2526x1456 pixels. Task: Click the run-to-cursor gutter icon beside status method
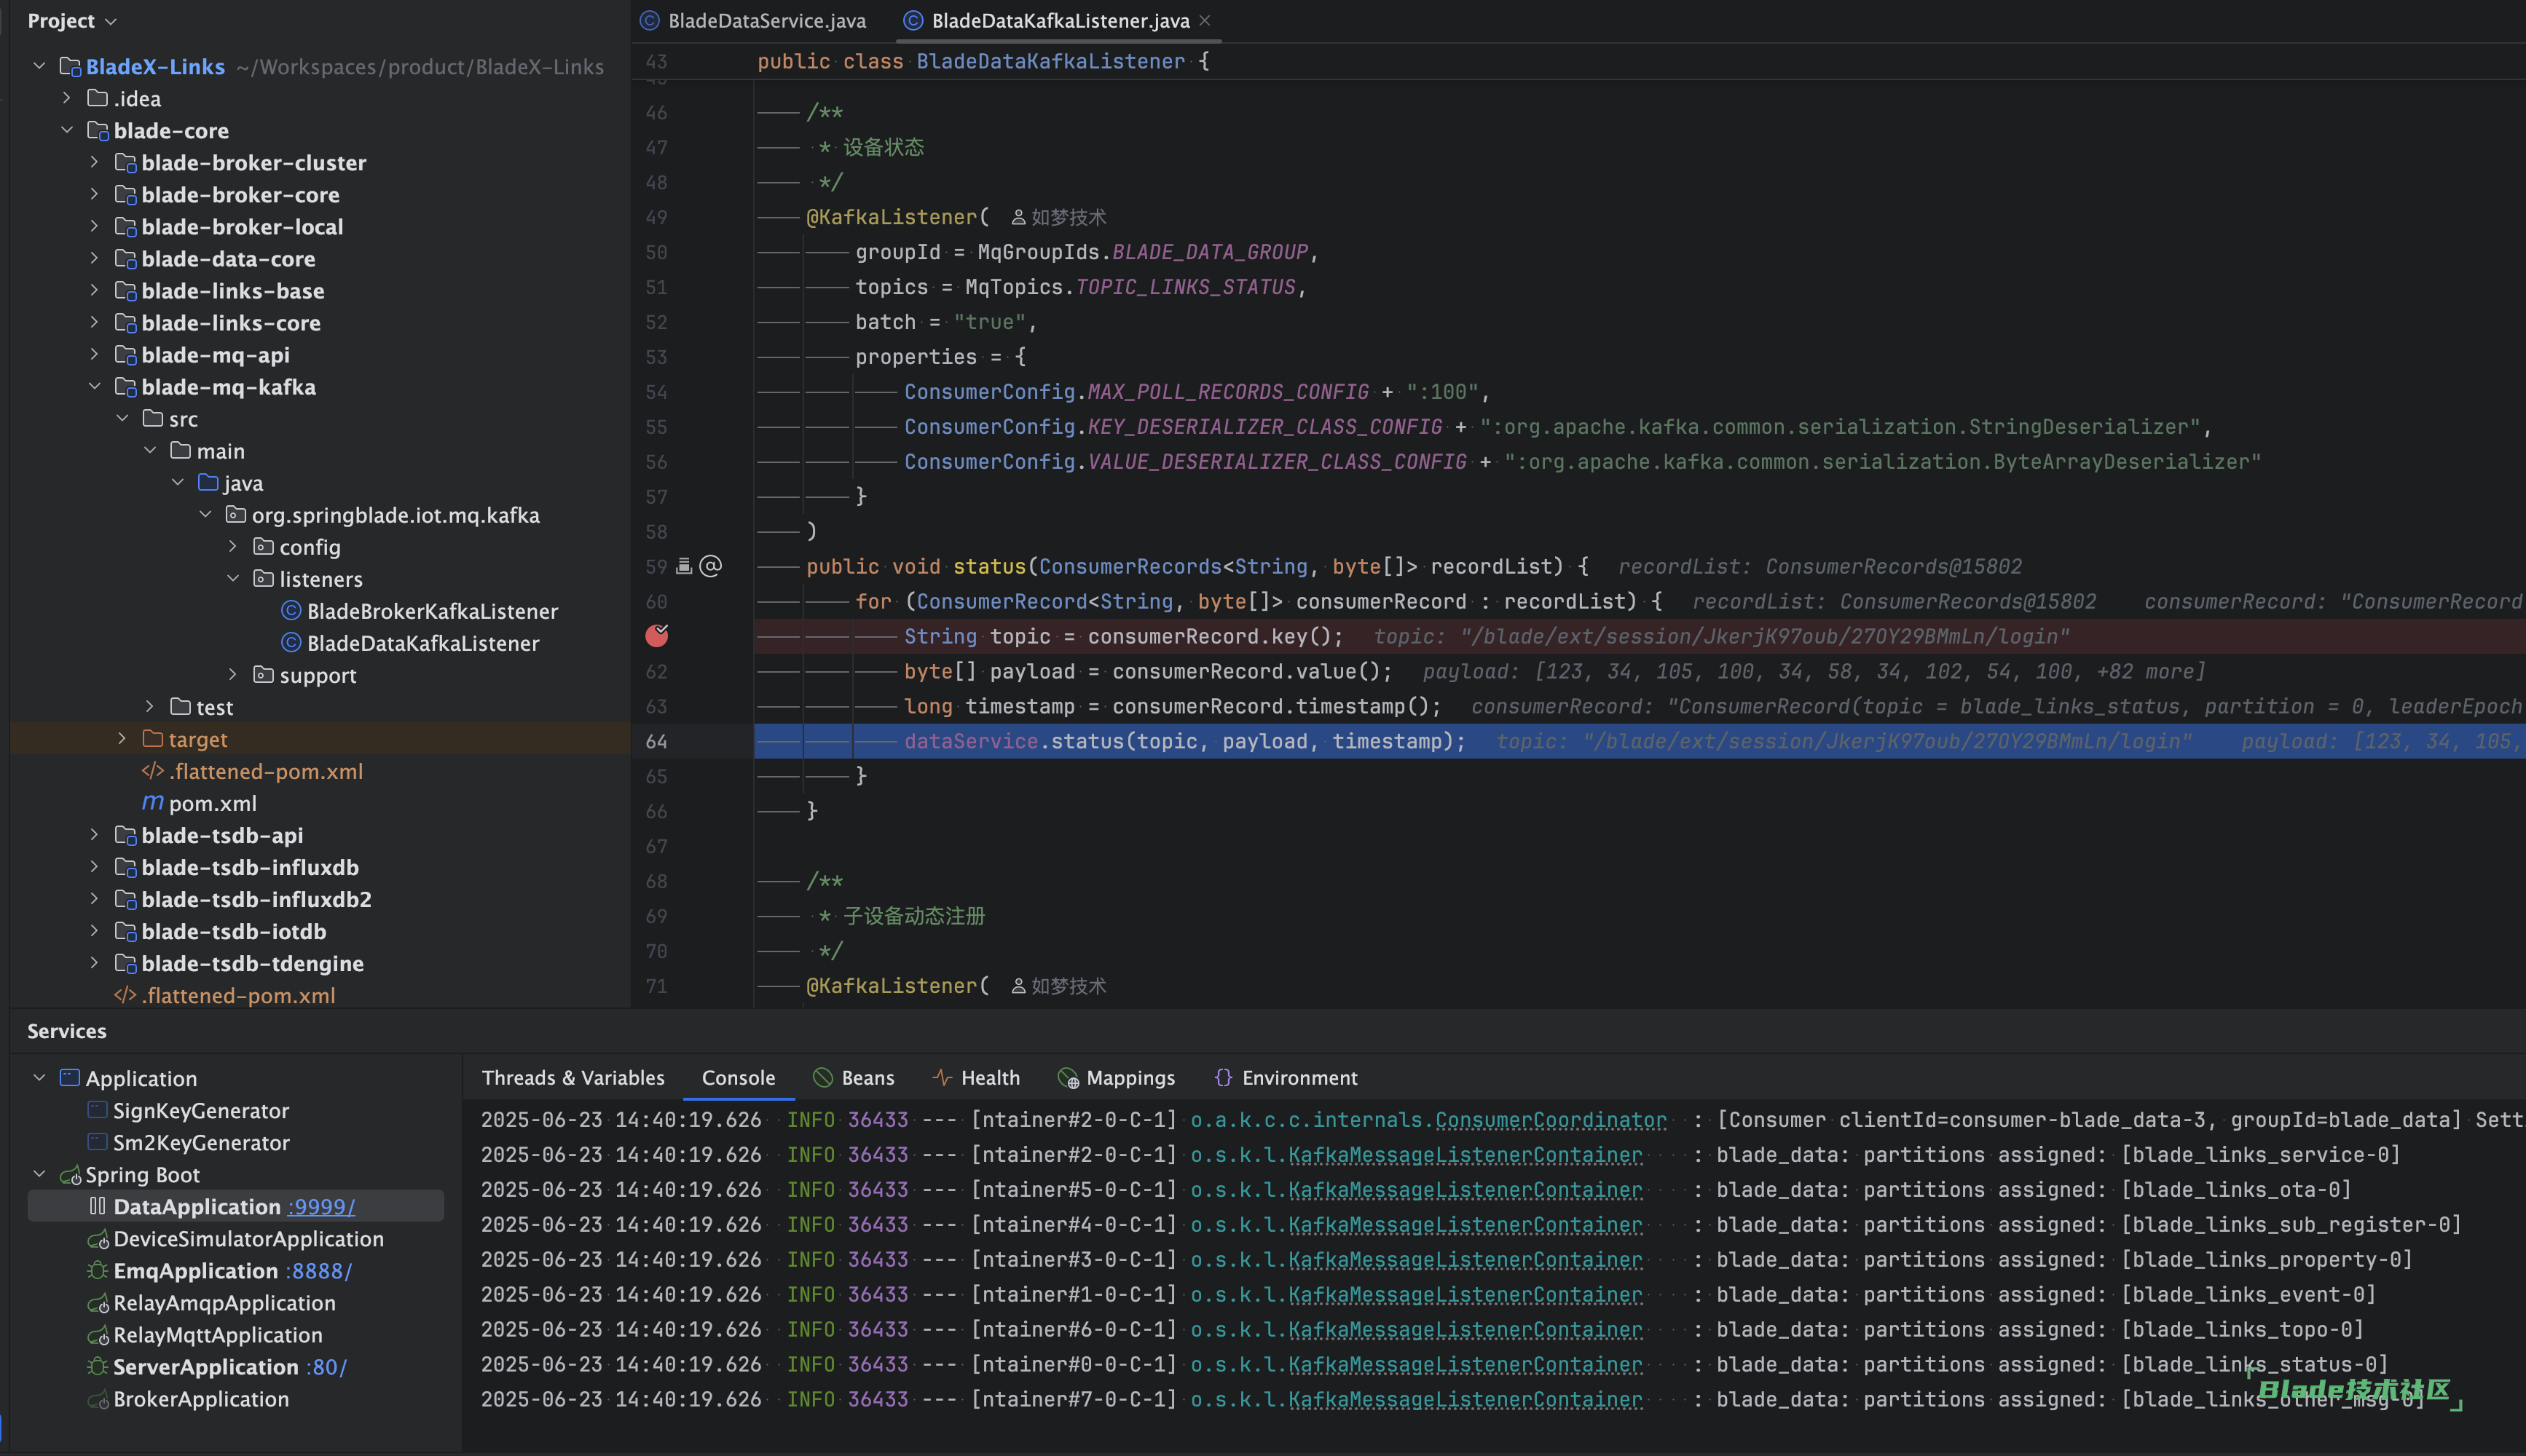(684, 566)
